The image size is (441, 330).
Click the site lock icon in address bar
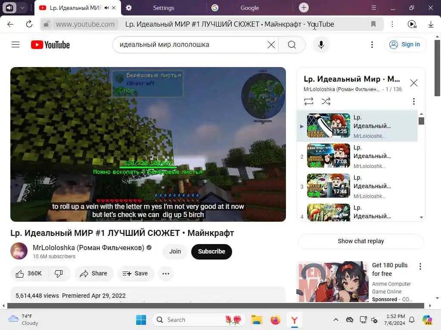pos(47,24)
